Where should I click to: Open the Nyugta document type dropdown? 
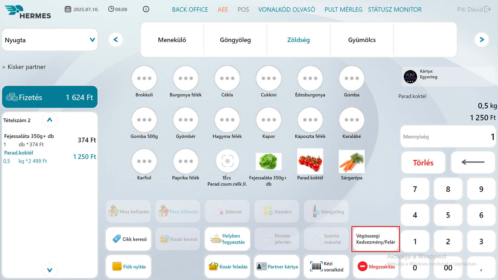50,40
